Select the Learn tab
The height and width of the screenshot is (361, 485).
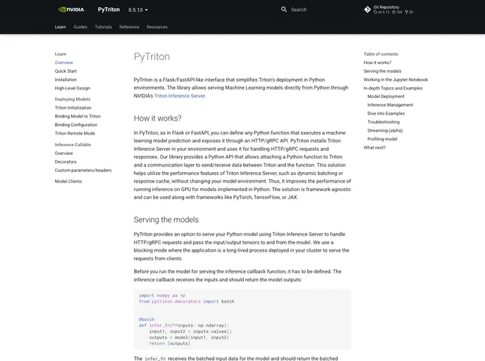pos(61,27)
